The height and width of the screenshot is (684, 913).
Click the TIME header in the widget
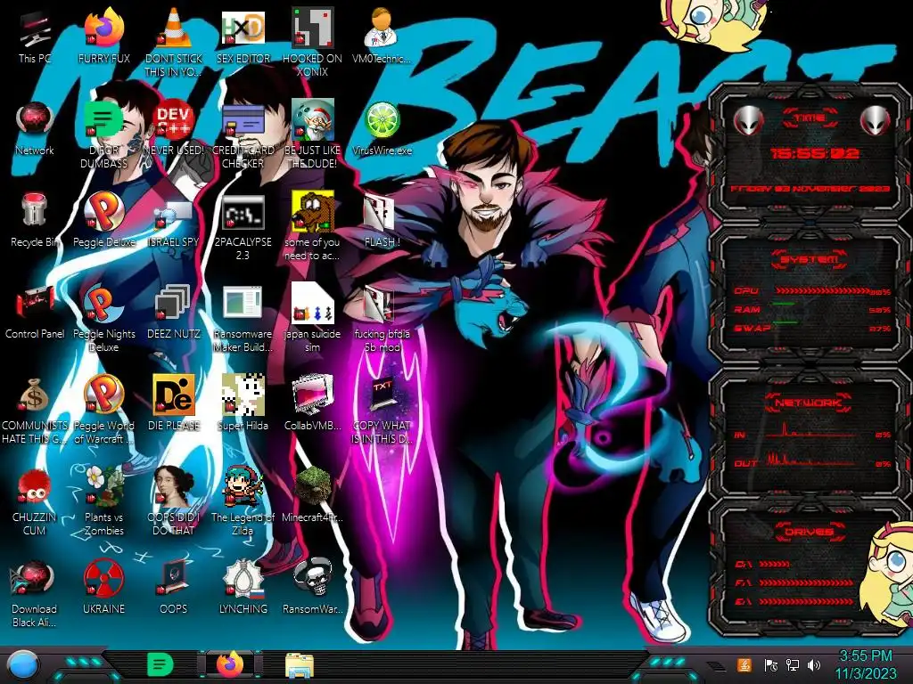pos(810,118)
